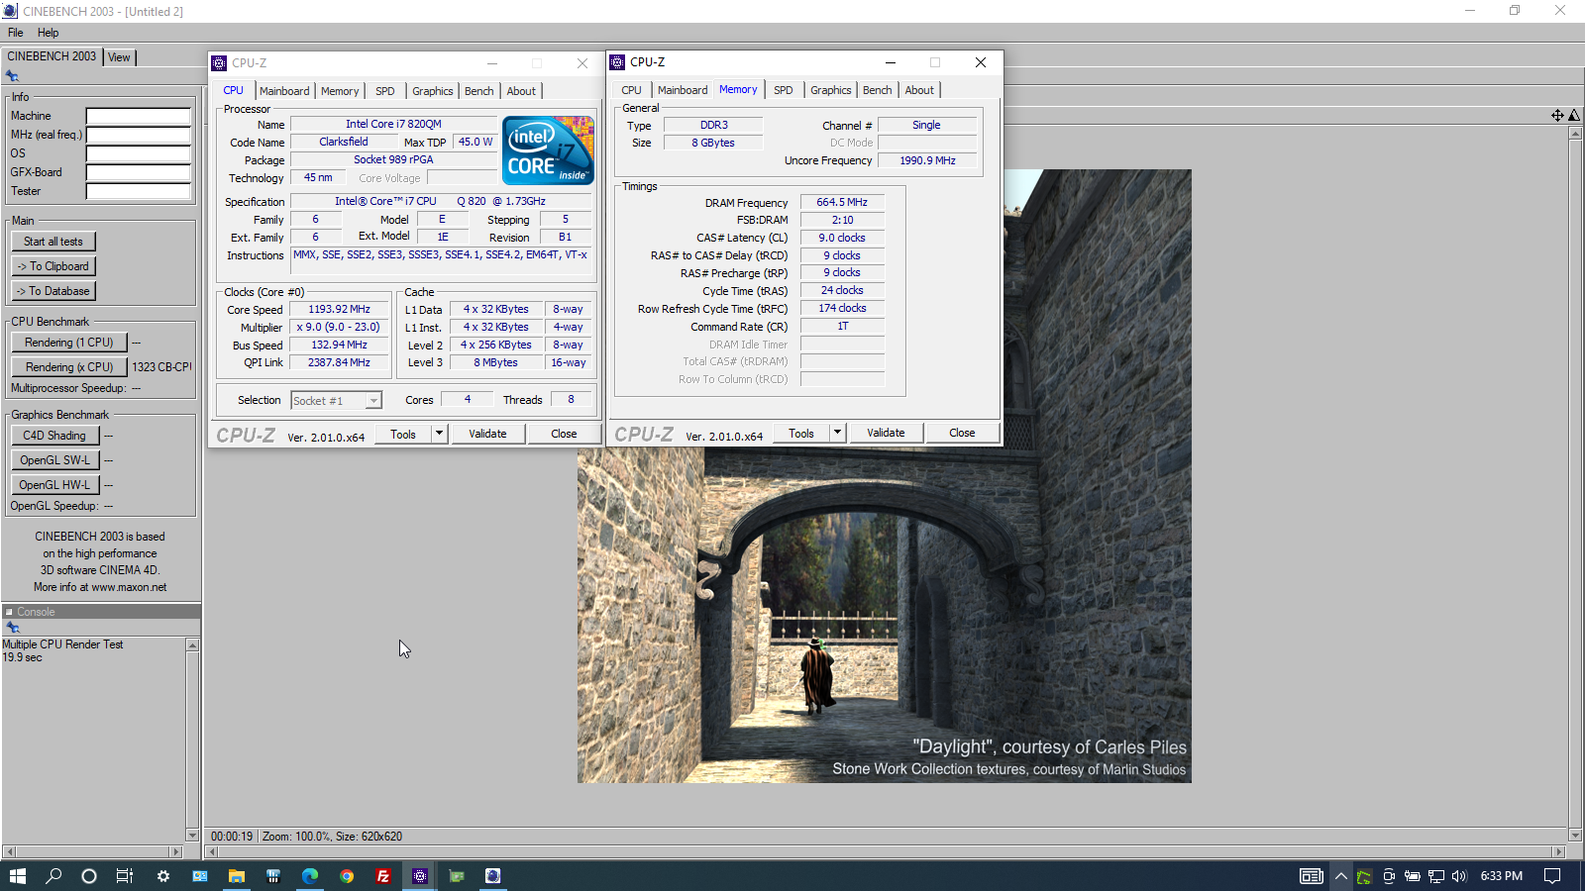
Task: Open File Explorer from the taskbar
Action: [x=236, y=876]
